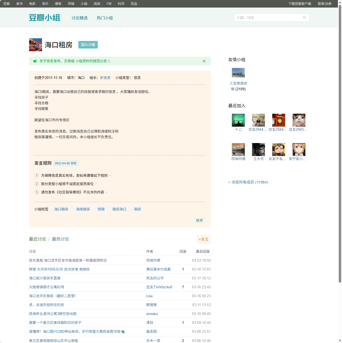Click the image icon beside 国兴CBD post
The width and height of the screenshot is (342, 343).
(x=123, y=332)
